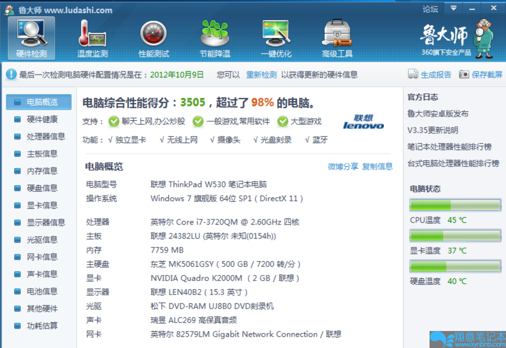Click the processor value Core i7-3720QM
This screenshot has height=348, width=506.
[x=225, y=222]
